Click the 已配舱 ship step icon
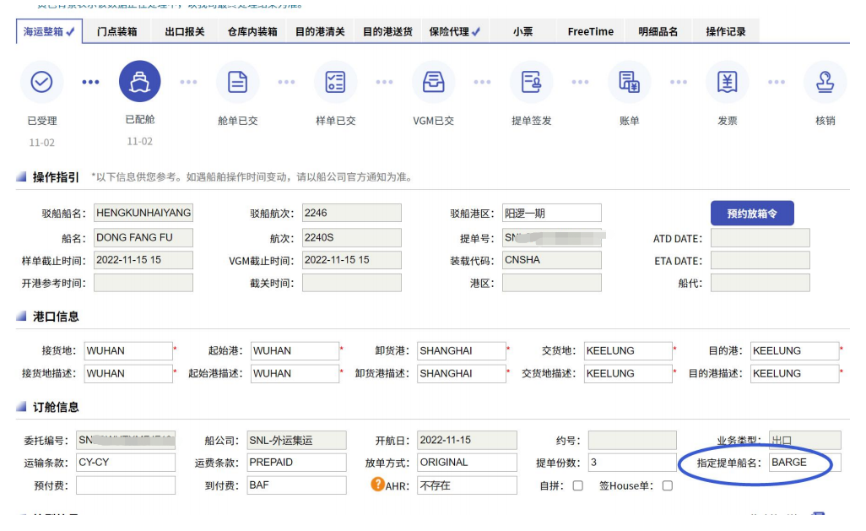 (140, 81)
